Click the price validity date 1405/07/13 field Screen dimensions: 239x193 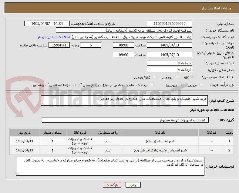[x=170, y=55]
